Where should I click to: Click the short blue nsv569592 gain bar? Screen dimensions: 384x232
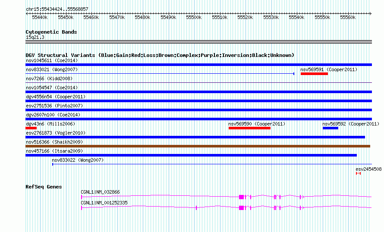pos(330,128)
